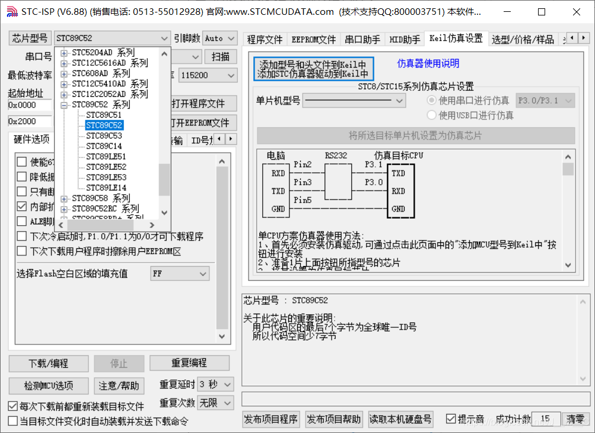Switch to 程序文件 tab
595x433 pixels.
265,40
